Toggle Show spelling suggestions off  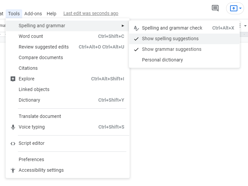click(184, 39)
